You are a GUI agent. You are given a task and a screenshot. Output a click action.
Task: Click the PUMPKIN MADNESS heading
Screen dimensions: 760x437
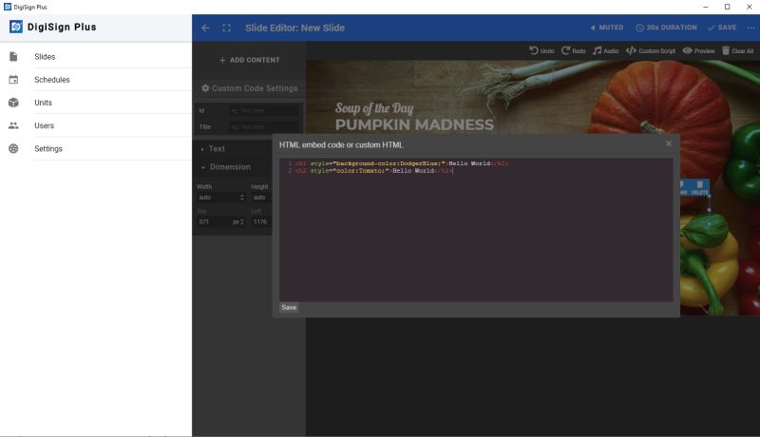(414, 125)
